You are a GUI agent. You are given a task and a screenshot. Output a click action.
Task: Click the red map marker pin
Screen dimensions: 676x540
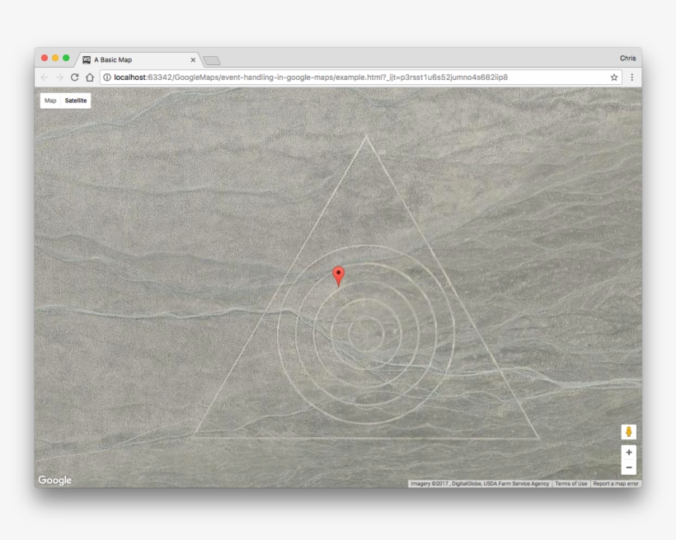point(338,275)
